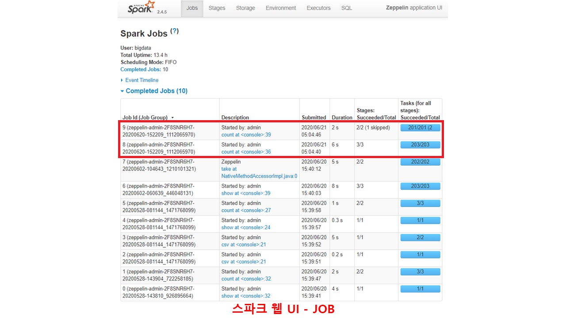Click job 8's 203/203 task progress bar

tap(420, 145)
